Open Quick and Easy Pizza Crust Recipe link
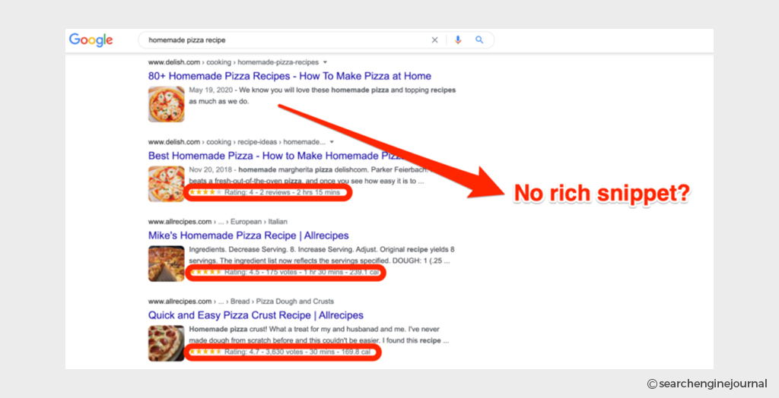The width and height of the screenshot is (779, 398). [256, 315]
